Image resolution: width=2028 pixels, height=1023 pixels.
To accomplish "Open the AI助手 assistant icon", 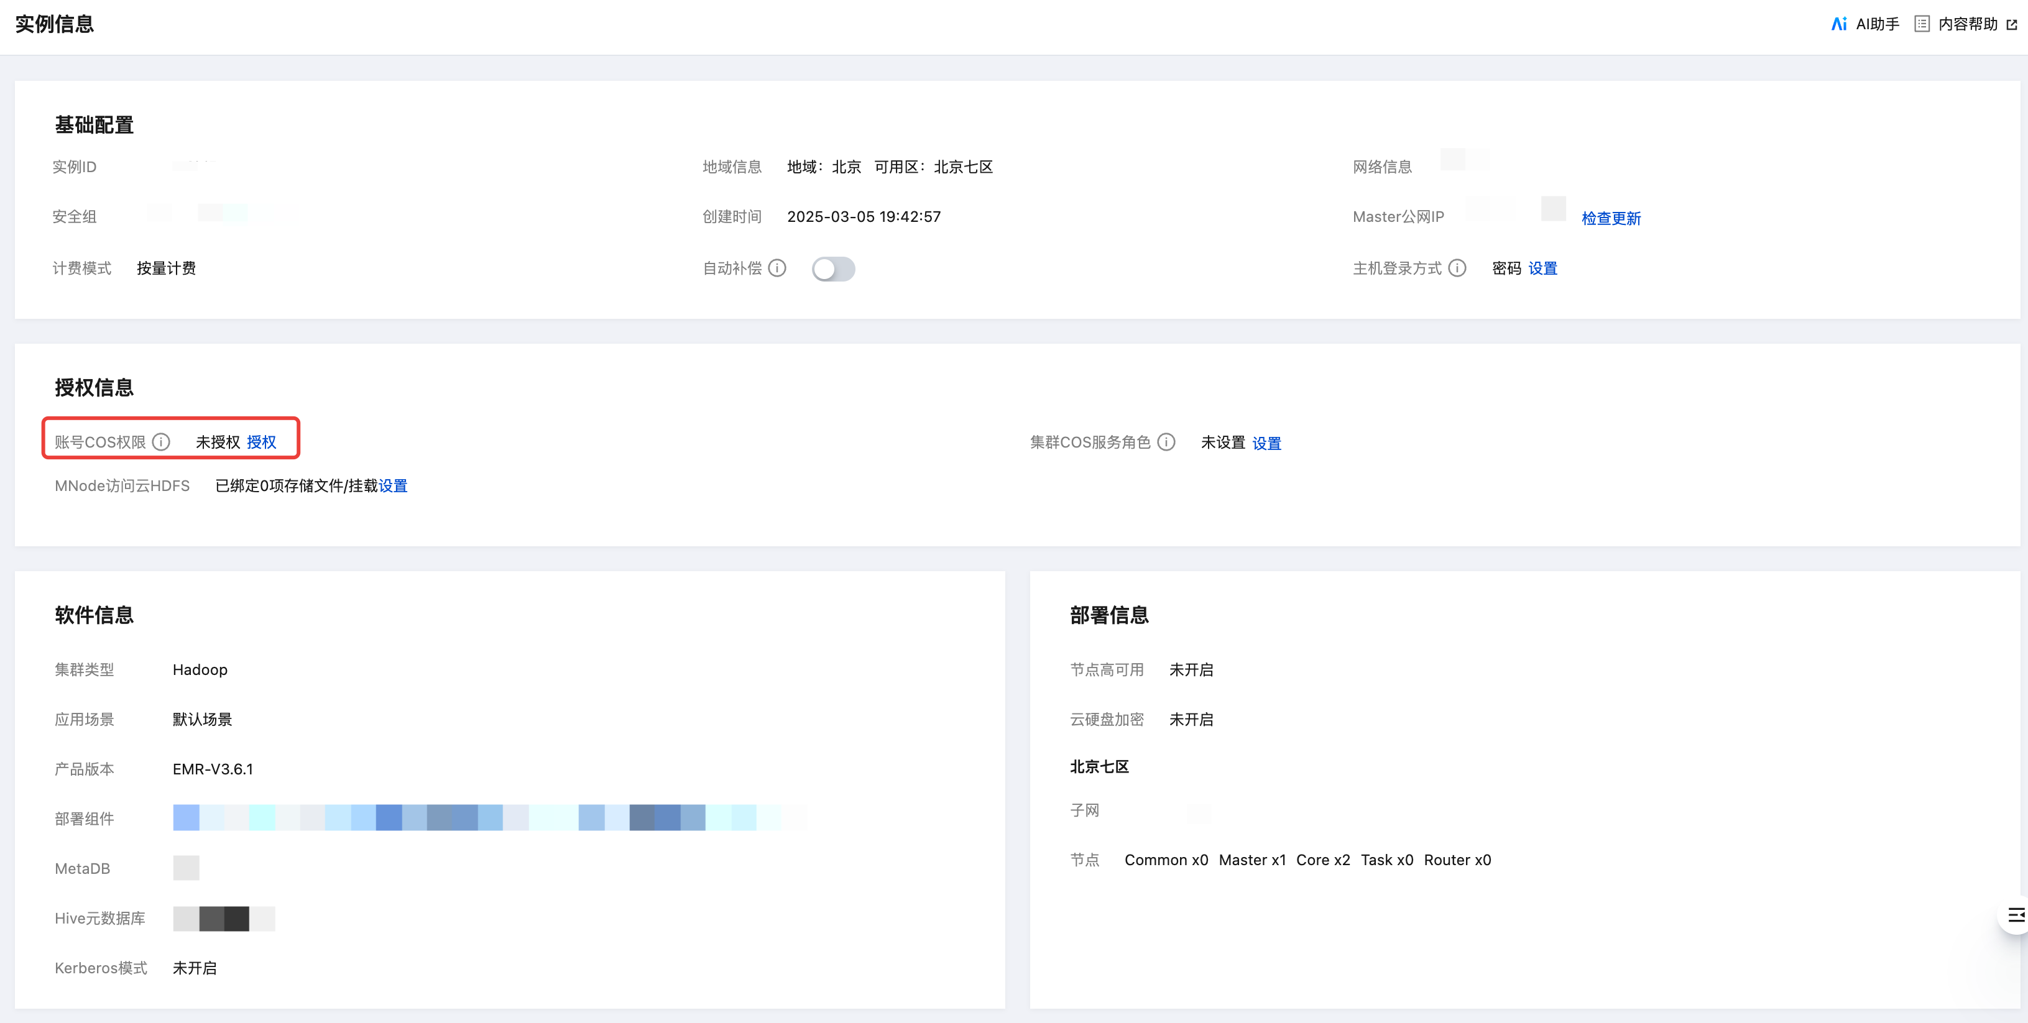I will tap(1838, 24).
